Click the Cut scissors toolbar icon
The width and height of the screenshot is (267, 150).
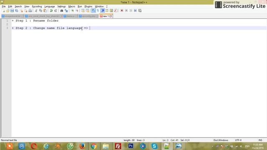coord(36,10)
